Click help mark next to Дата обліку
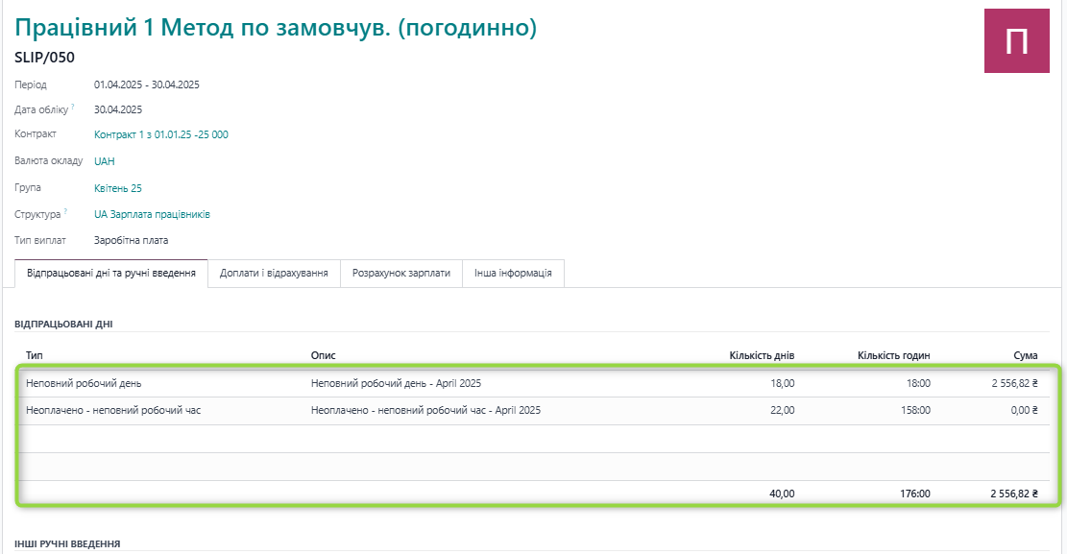The height and width of the screenshot is (554, 1067). click(73, 108)
